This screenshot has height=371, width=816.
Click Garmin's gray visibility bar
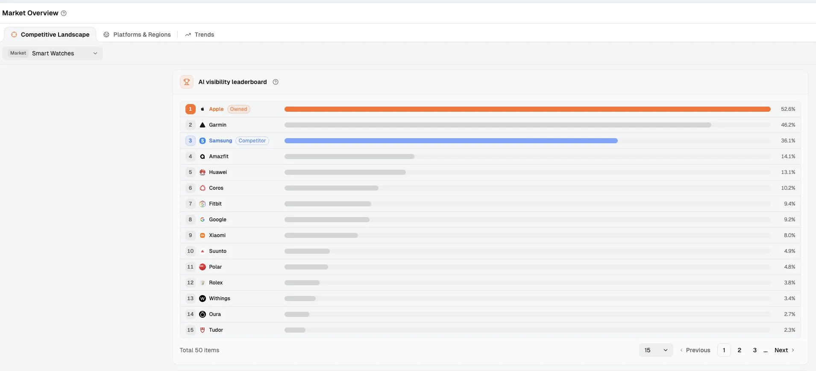pyautogui.click(x=498, y=125)
